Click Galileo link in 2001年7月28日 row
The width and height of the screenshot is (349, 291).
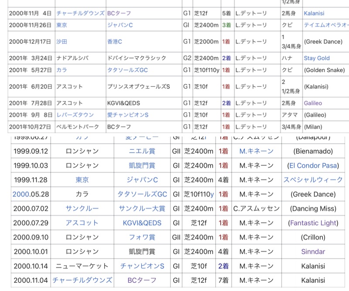313,103
